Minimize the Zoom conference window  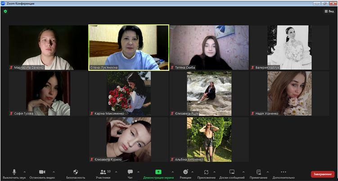tap(317, 4)
